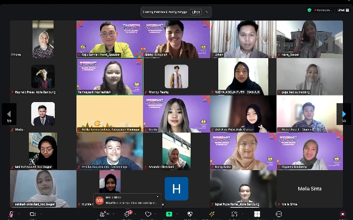Select the Amanda Oktaviani video tile
This screenshot has height=220, width=353.
pyautogui.click(x=176, y=151)
